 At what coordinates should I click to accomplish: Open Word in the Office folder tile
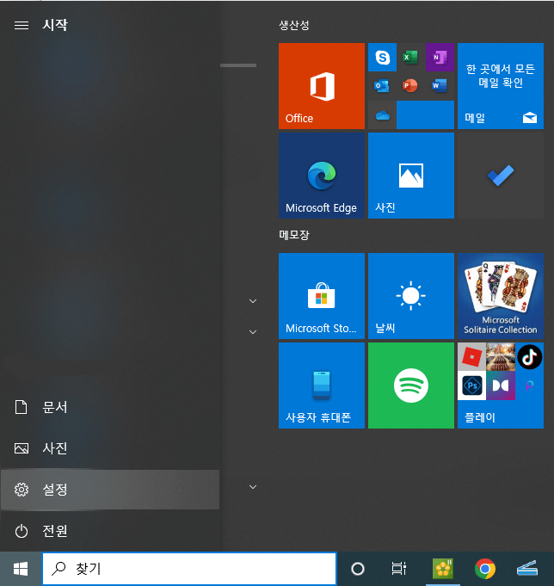(440, 86)
